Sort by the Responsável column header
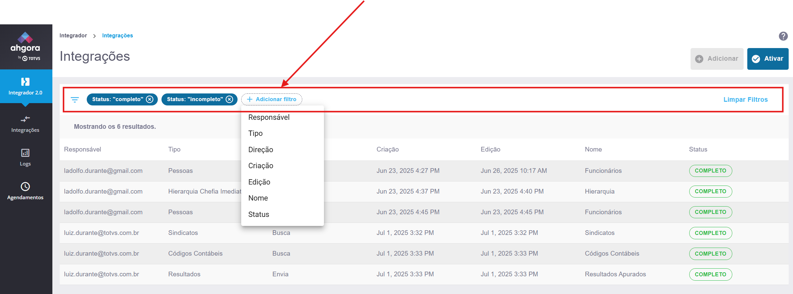 (x=82, y=150)
